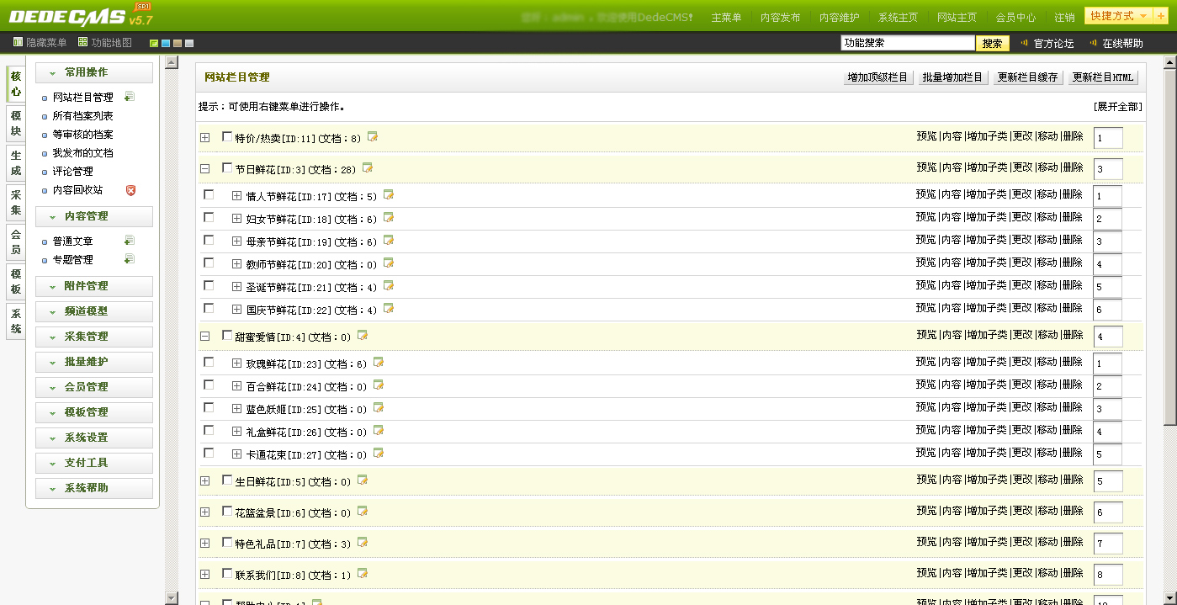Screen dimensions: 1177x605
Task: Click the edit note icon beside 玫瑰鲜花
Action: [x=378, y=363]
